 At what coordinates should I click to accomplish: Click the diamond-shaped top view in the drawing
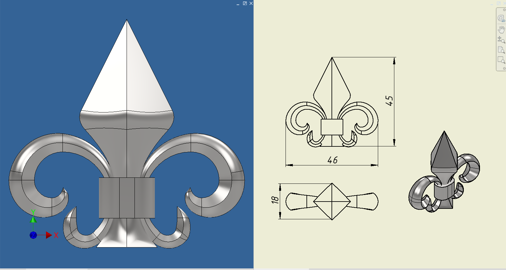(332, 201)
